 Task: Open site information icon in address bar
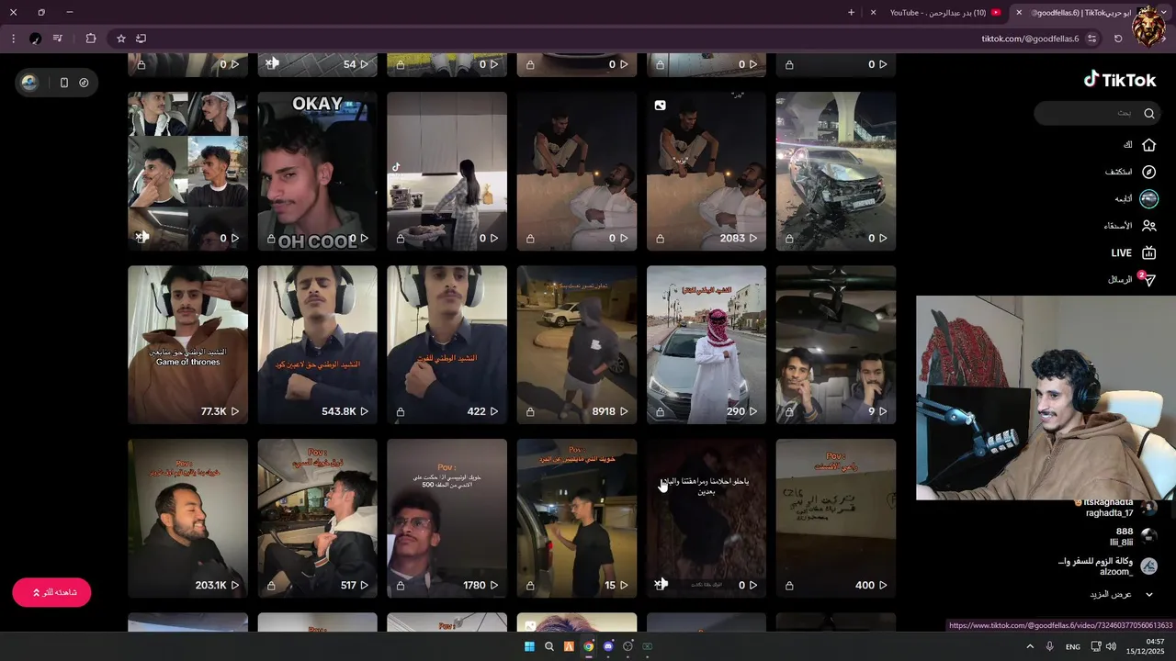(1091, 39)
